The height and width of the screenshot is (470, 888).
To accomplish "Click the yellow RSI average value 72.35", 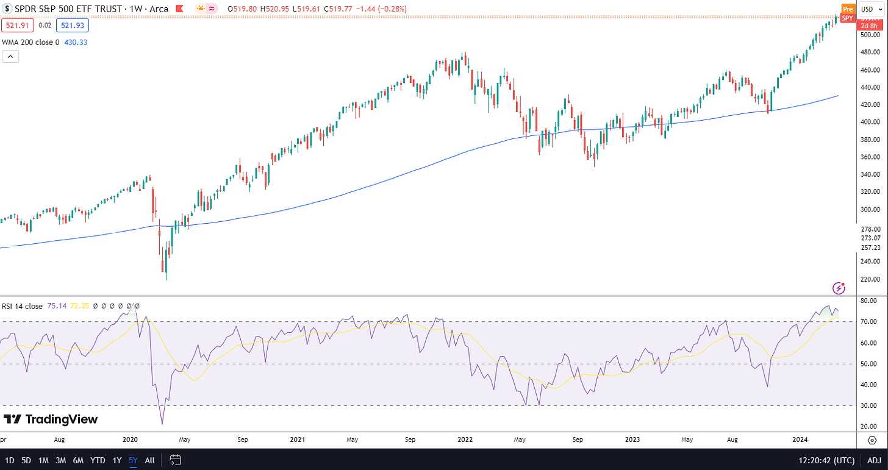I will tap(79, 306).
